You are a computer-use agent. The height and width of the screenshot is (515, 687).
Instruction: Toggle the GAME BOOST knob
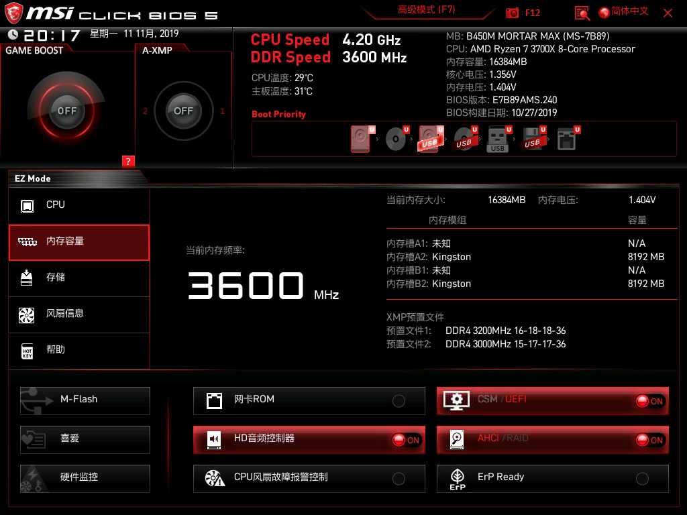pyautogui.click(x=66, y=111)
